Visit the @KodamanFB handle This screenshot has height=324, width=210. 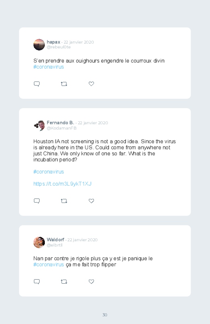62,128
